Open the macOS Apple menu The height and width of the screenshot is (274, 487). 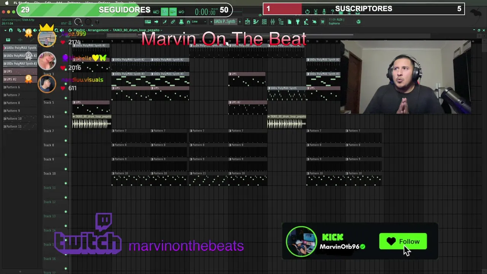pos(6,3)
